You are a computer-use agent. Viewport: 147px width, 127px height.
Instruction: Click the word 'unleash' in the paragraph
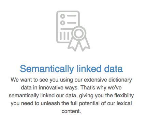pyautogui.click(x=50, y=103)
